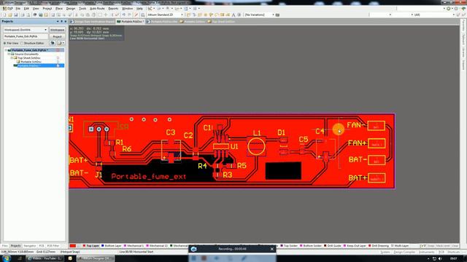This screenshot has width=467, height=262.
Task: Click the undo arrow toolbar icon
Action: [x=123, y=15]
